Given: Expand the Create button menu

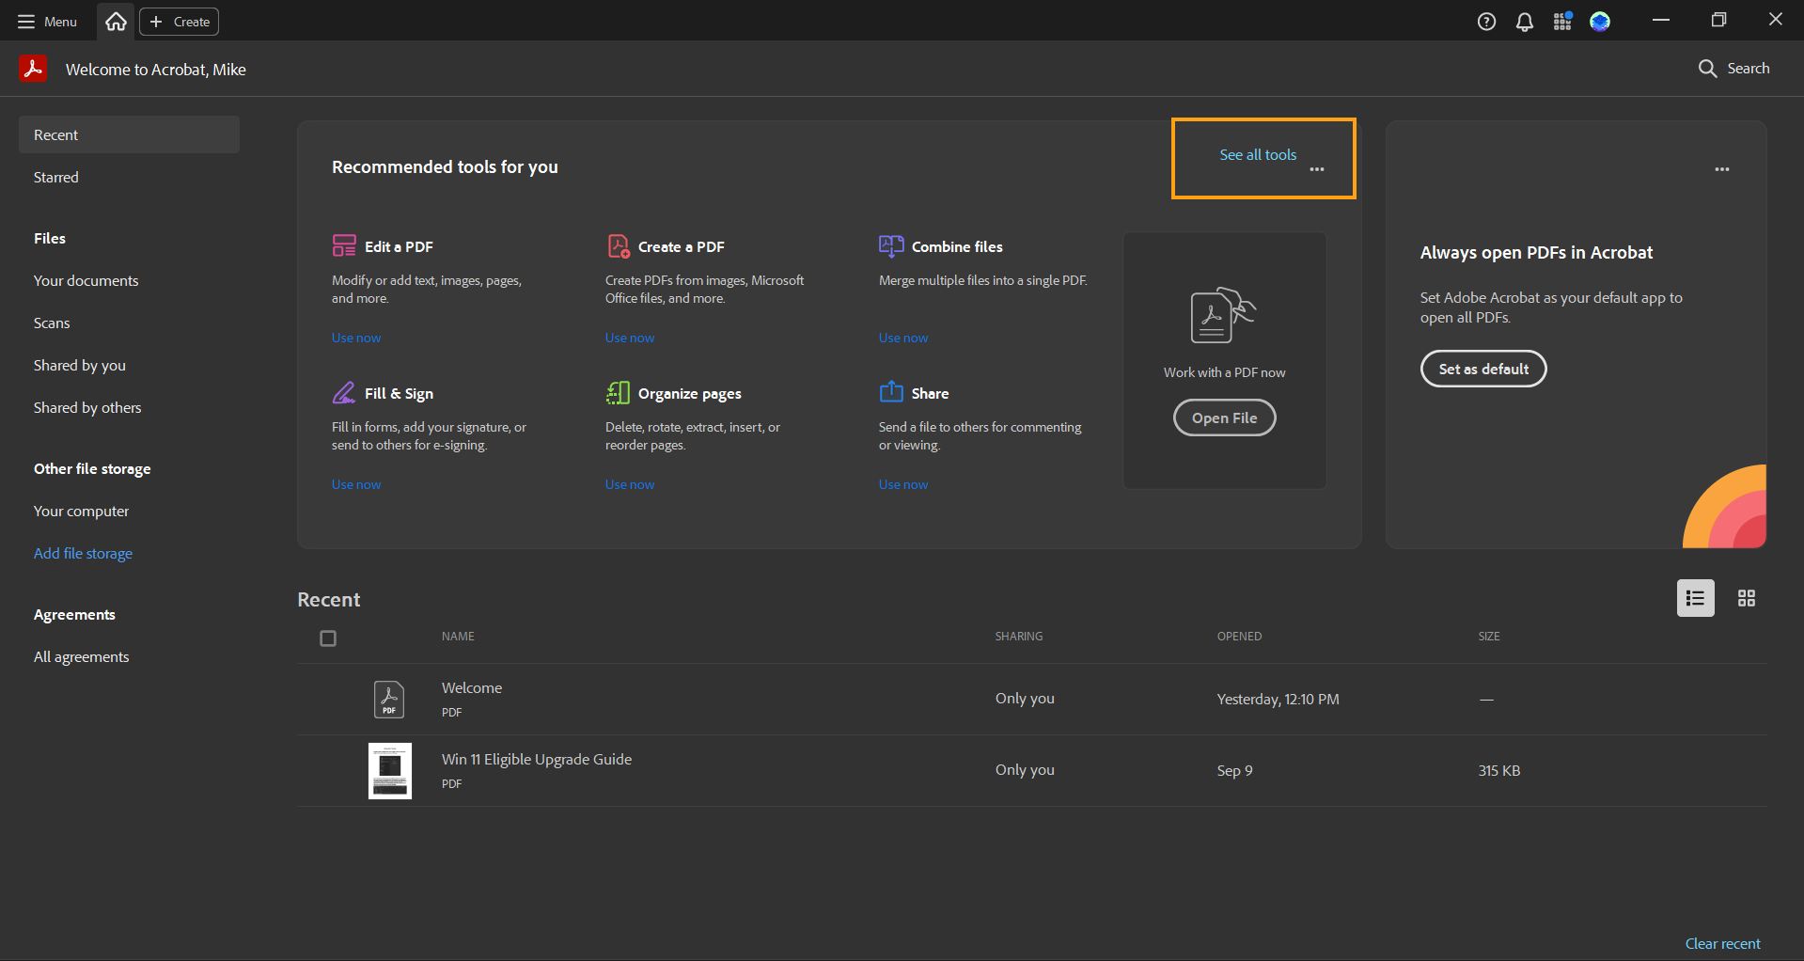Looking at the screenshot, I should 180,22.
